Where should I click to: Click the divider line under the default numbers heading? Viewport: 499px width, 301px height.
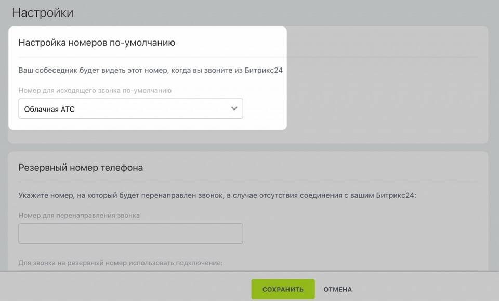pos(151,57)
